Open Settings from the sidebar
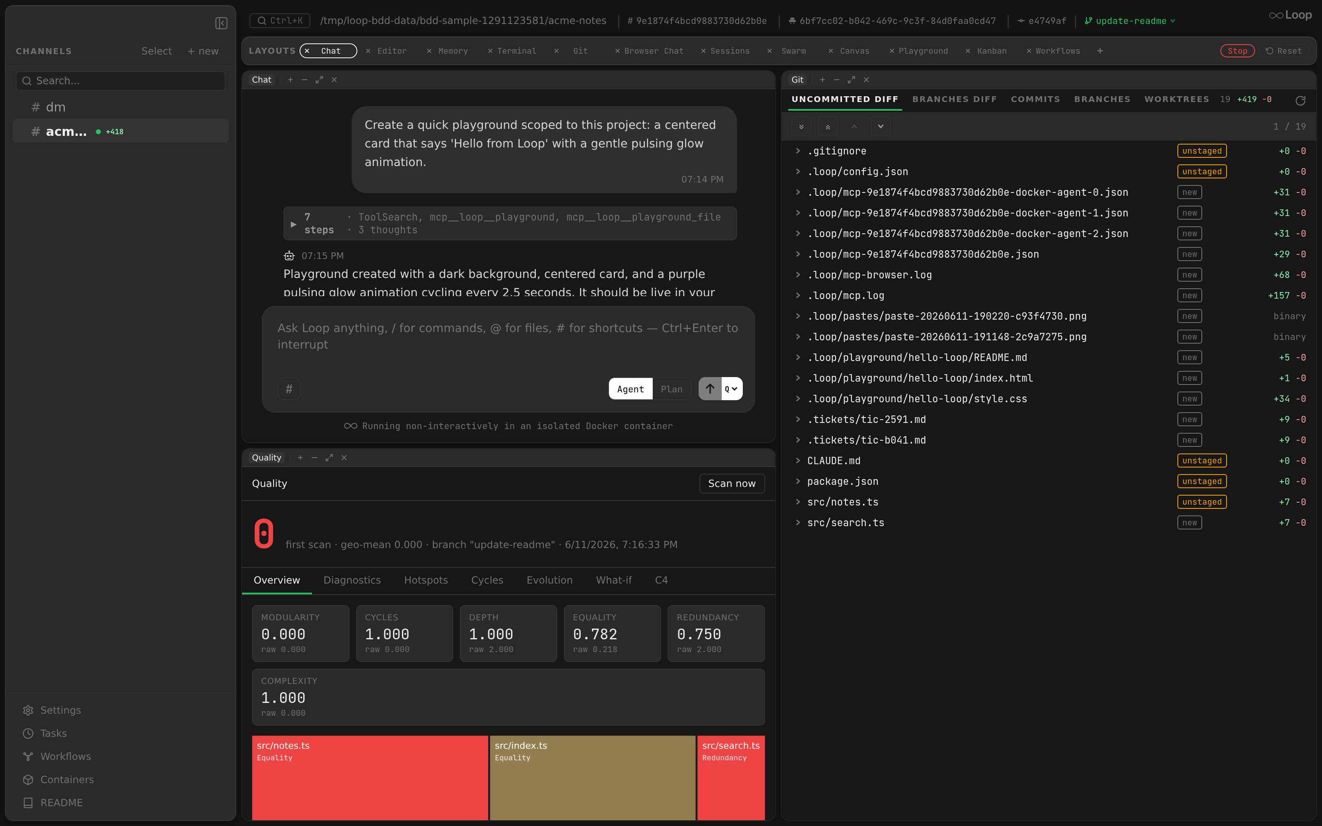 pyautogui.click(x=52, y=710)
